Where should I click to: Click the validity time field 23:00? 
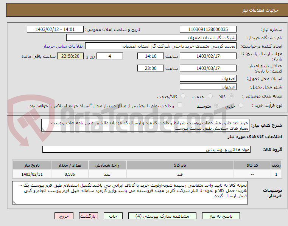coord(151,68)
